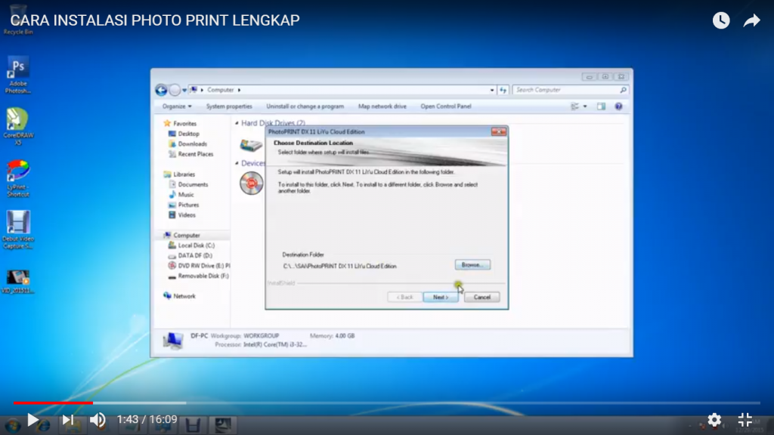Open the change view dropdown arrow
The height and width of the screenshot is (435, 774).
point(585,106)
